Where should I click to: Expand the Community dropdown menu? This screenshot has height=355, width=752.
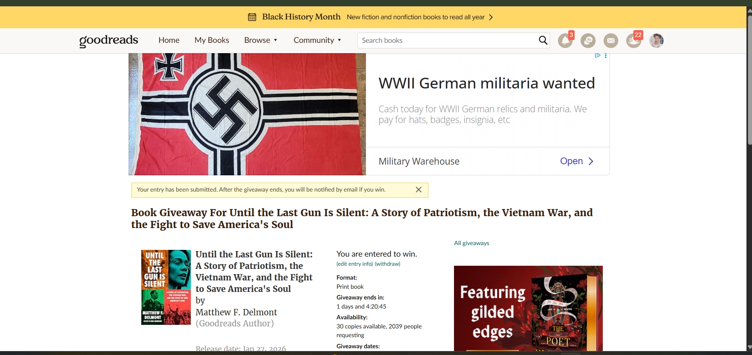point(317,40)
